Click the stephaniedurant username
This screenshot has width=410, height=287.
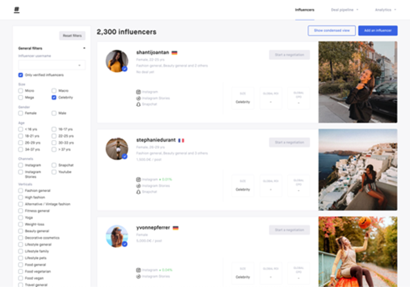coord(156,140)
